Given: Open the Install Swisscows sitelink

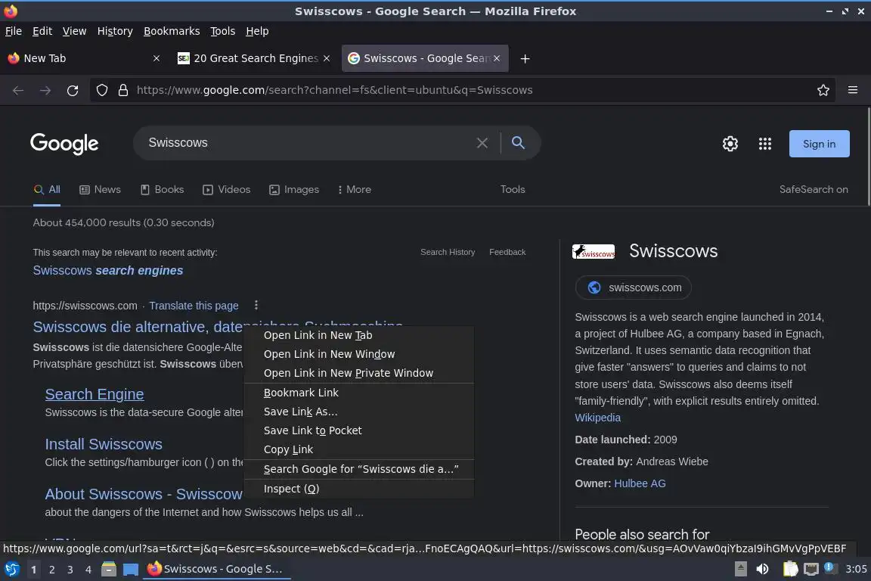Looking at the screenshot, I should pos(104,444).
